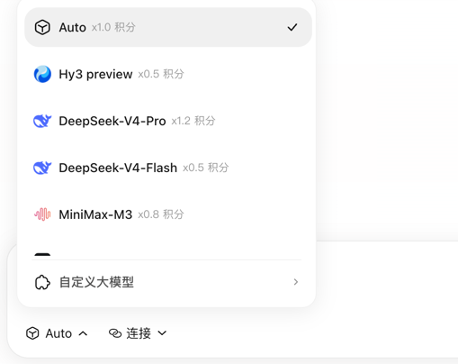Open the 自定义大模型 entry
The width and height of the screenshot is (458, 364).
tap(166, 282)
